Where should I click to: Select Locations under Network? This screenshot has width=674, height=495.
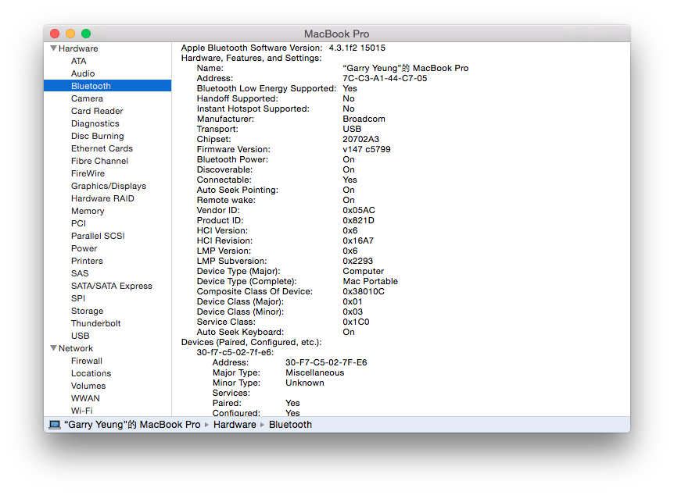click(91, 372)
